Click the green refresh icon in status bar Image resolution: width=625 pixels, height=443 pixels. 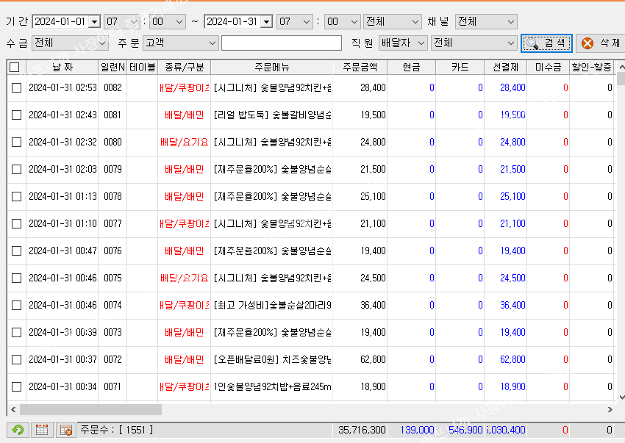[17, 430]
